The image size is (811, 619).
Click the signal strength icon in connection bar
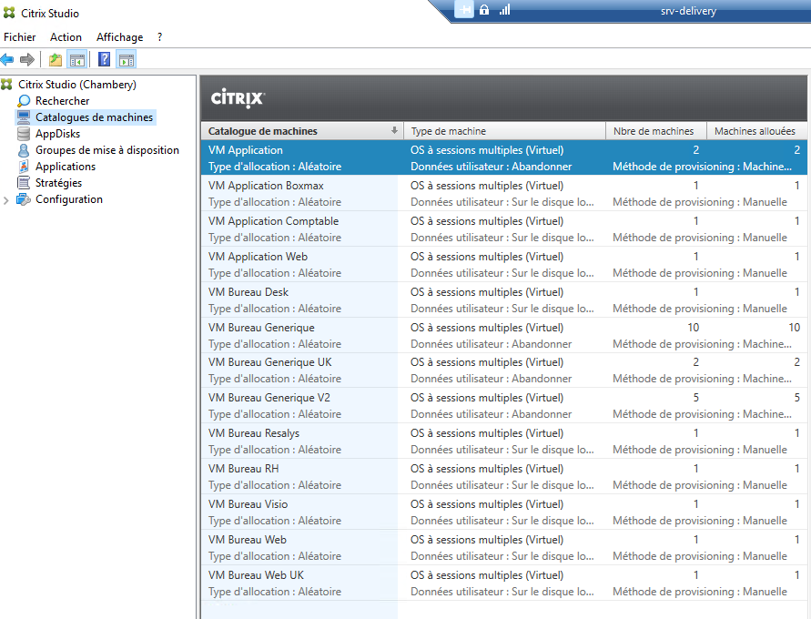point(504,9)
